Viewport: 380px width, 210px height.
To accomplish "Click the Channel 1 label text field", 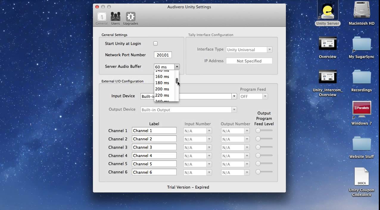I will point(154,131).
